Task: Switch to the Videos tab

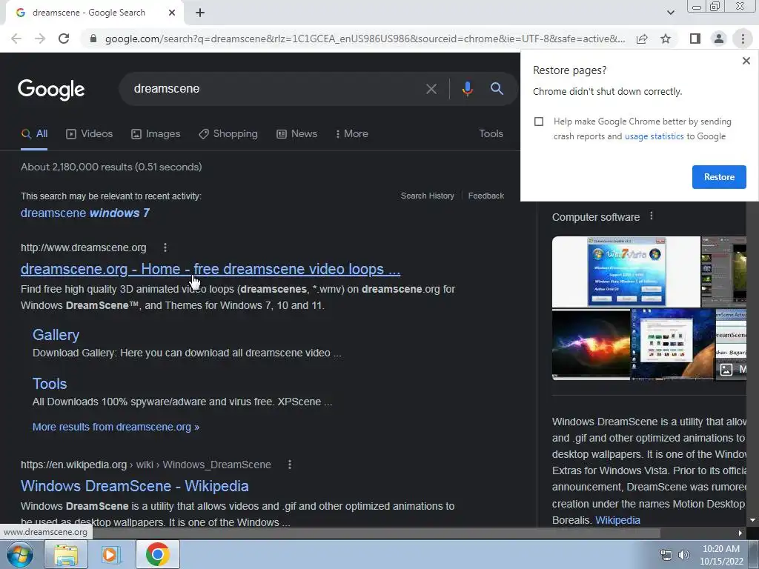Action: coord(90,134)
